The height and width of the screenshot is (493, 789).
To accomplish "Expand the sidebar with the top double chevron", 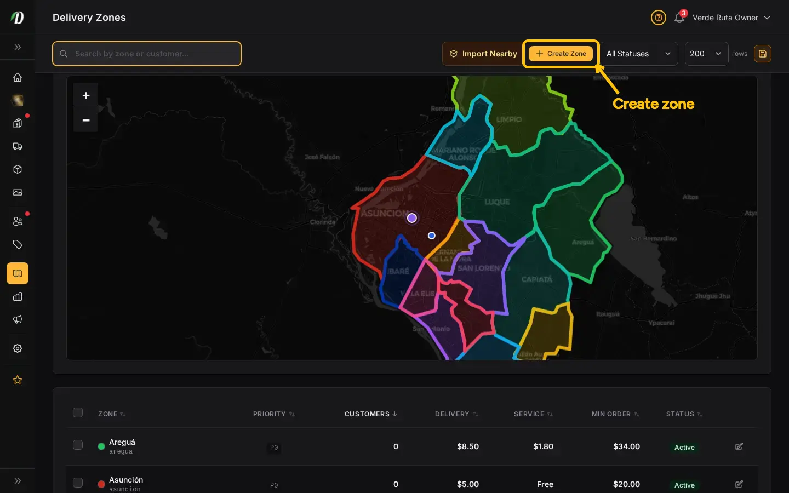I will click(x=18, y=47).
